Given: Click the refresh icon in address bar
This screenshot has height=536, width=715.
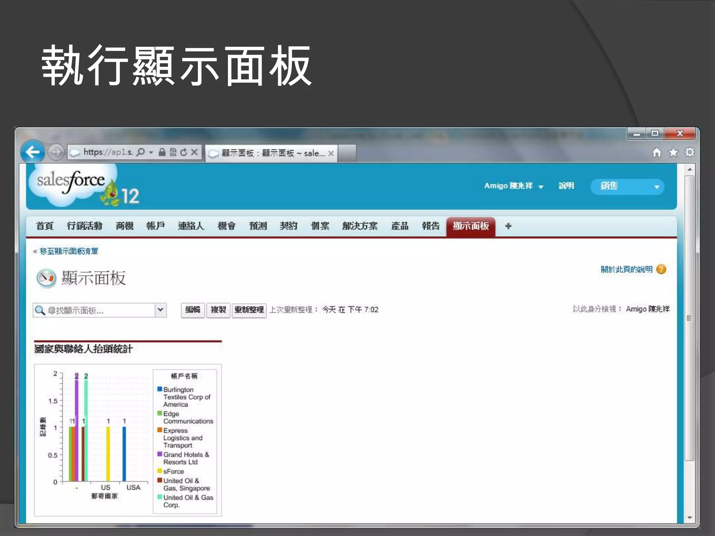Looking at the screenshot, I should point(184,152).
